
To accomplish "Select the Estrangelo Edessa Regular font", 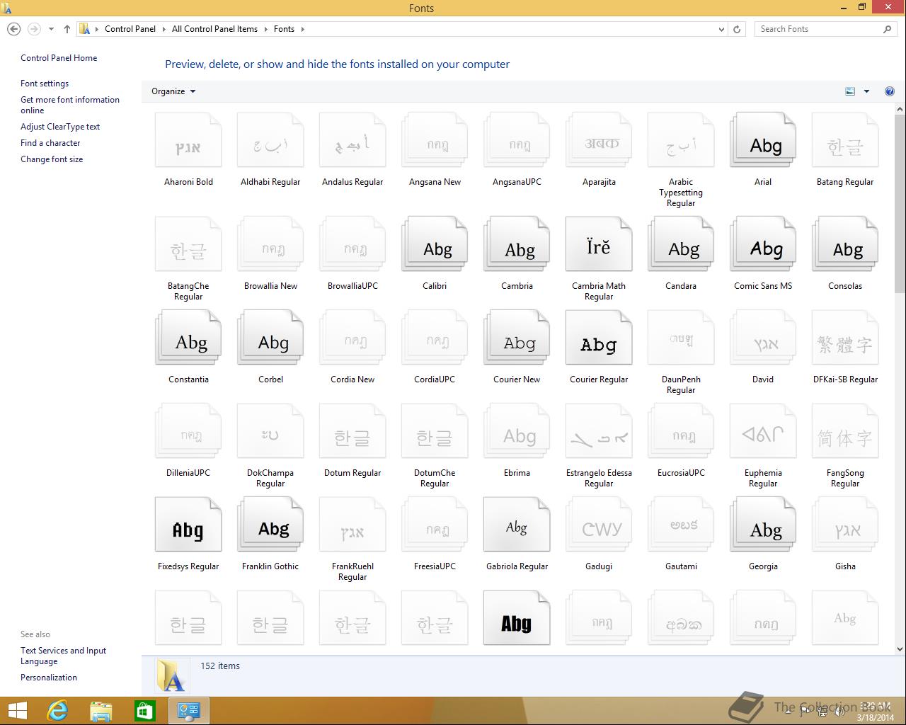I will 599,432.
